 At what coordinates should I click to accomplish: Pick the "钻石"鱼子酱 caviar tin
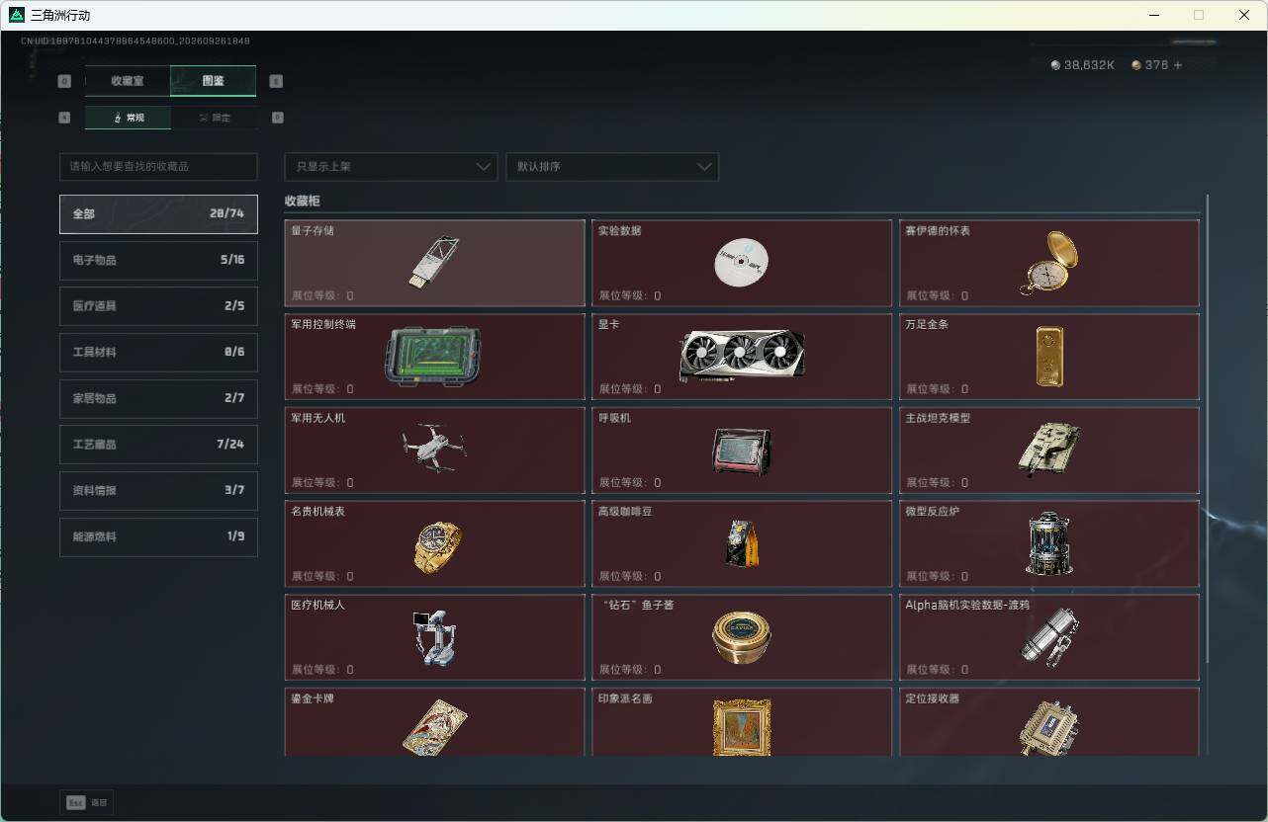click(742, 637)
